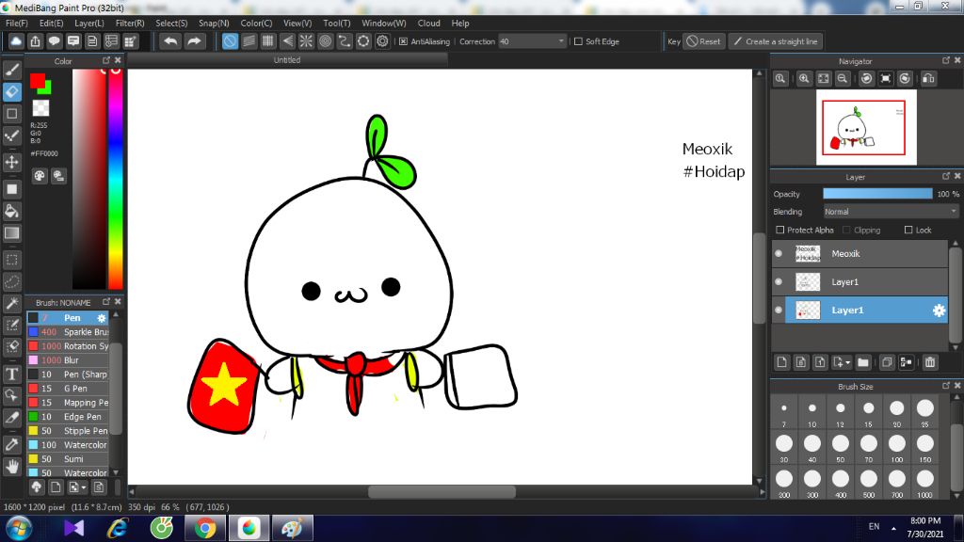
Task: Enable Soft Edge checkbox
Action: coord(578,41)
